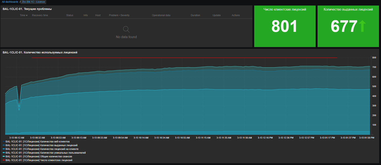Click the 3-13 10:55 AM axis label

pos(182,138)
